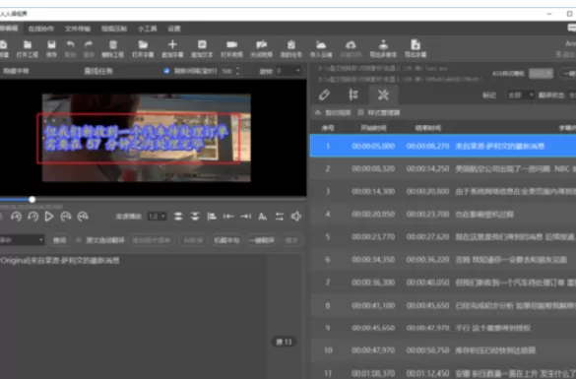Open the language dropdown left of the lookup button

pyautogui.click(x=22, y=240)
